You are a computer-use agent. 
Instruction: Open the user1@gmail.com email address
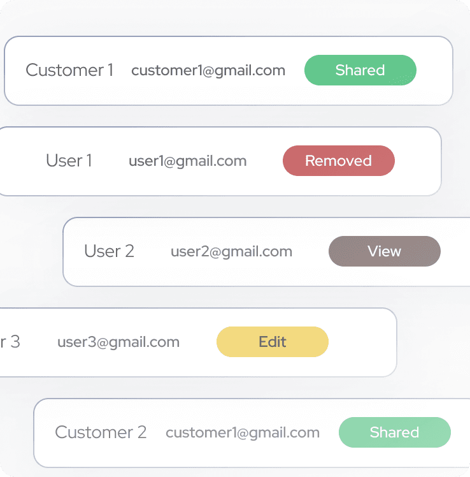187,161
